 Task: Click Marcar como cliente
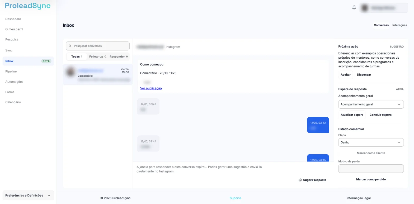pyautogui.click(x=371, y=153)
